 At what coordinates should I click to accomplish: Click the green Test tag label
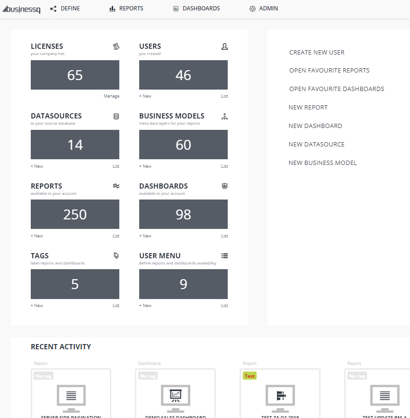(x=250, y=376)
